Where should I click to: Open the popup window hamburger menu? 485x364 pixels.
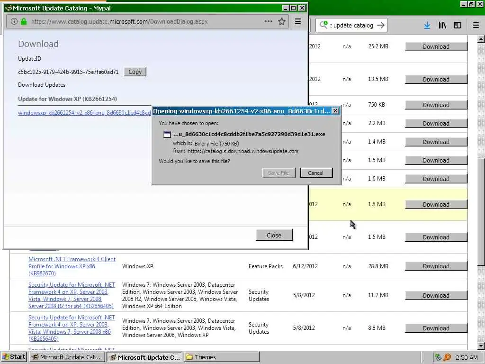(297, 22)
